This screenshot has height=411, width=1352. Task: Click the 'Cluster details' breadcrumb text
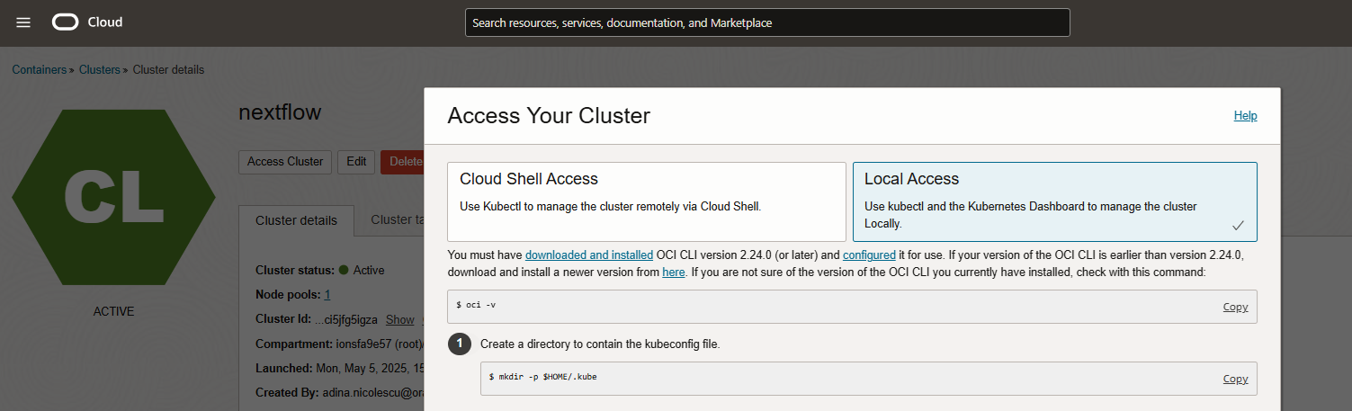pyautogui.click(x=168, y=69)
